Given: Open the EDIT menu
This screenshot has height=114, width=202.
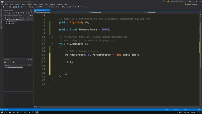Looking at the screenshot, I should click(6, 4).
